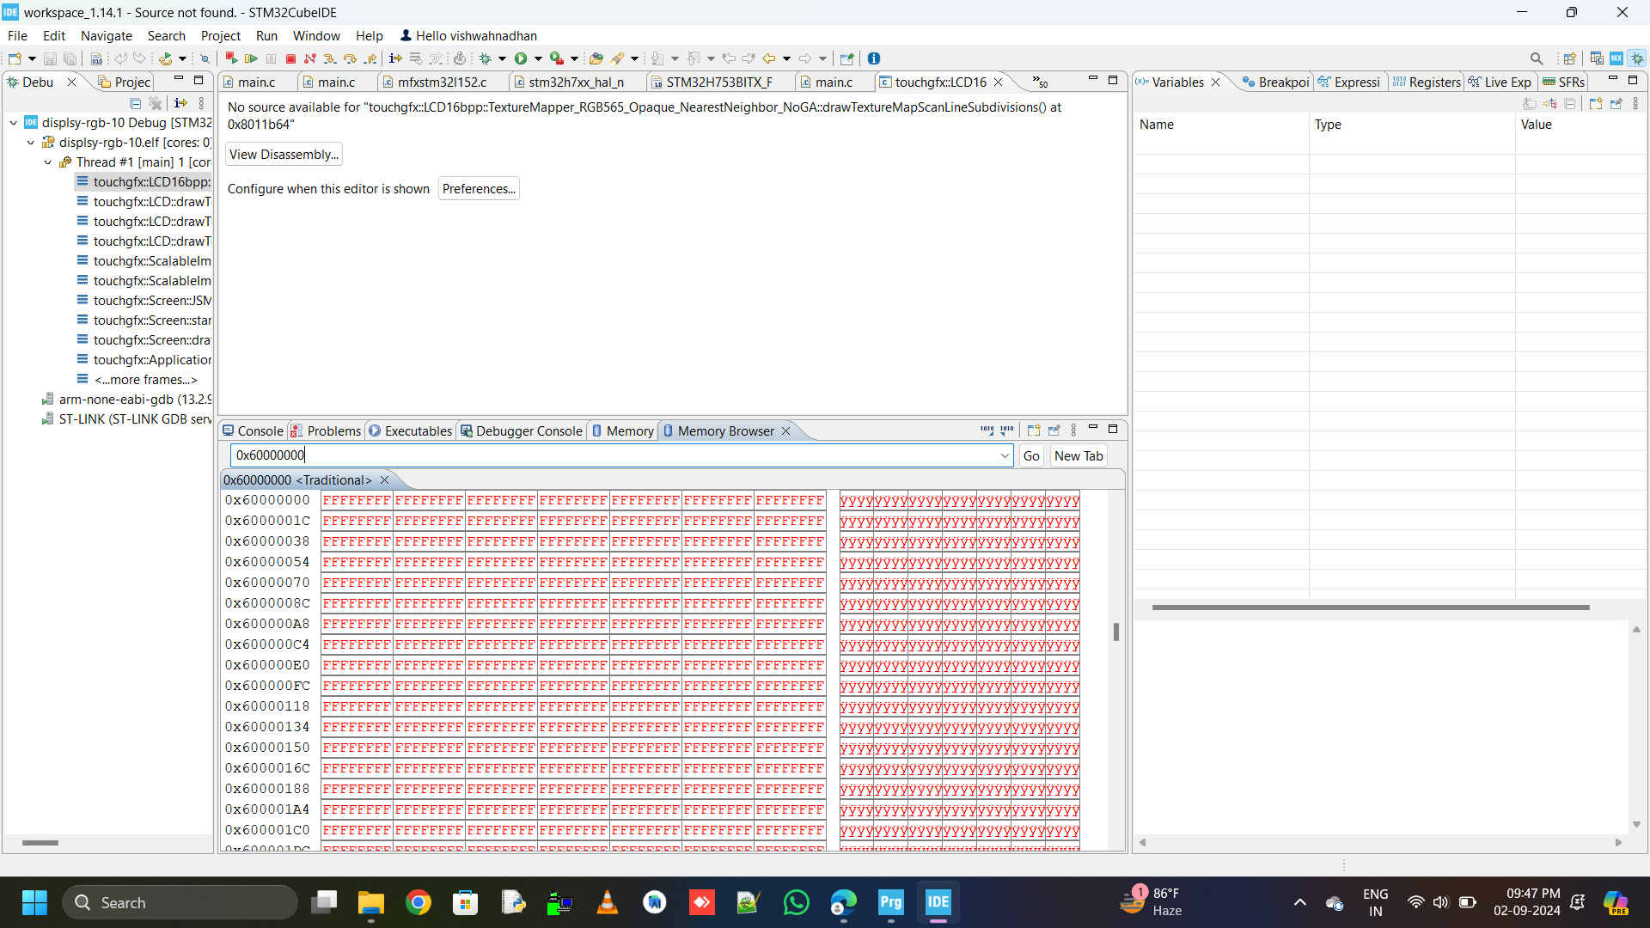Switch endianness using the 1010 icon
Image resolution: width=1650 pixels, height=928 pixels.
(x=987, y=430)
